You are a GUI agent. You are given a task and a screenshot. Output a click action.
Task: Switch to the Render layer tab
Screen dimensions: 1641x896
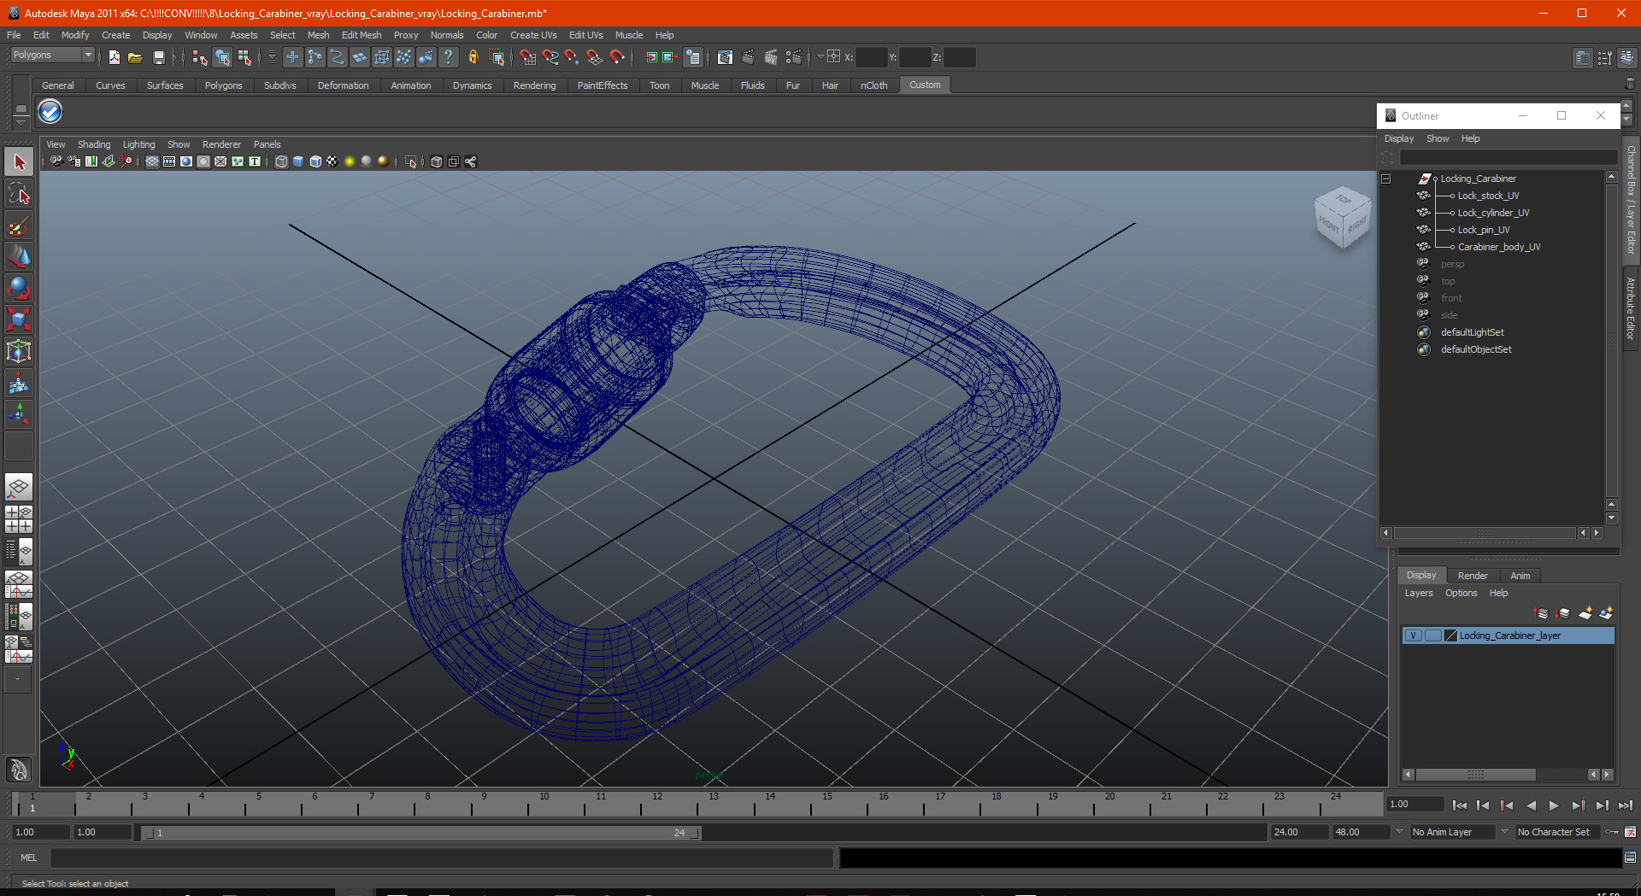point(1473,576)
